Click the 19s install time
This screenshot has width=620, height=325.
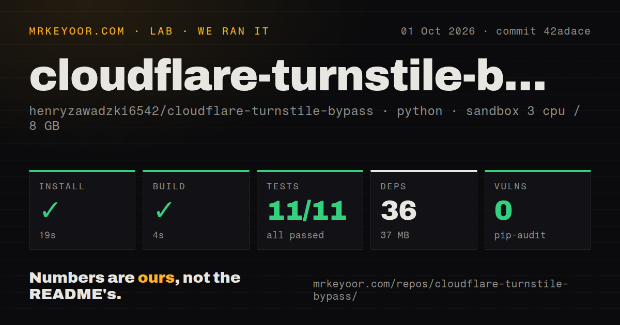[47, 235]
